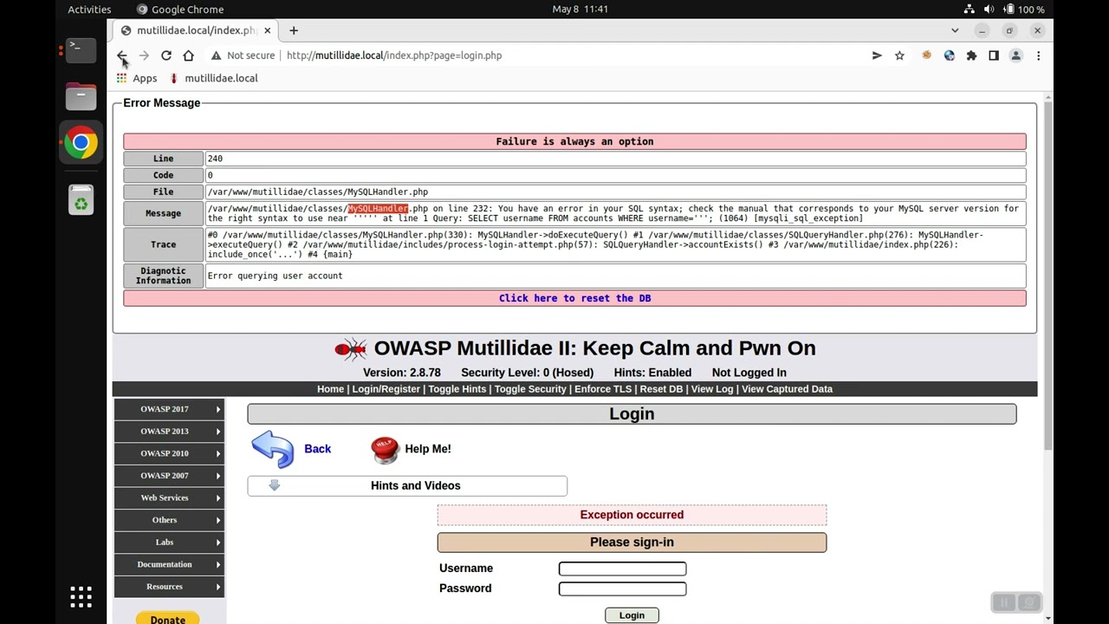Click Reset DB in menu bar
The height and width of the screenshot is (624, 1109).
pos(661,389)
